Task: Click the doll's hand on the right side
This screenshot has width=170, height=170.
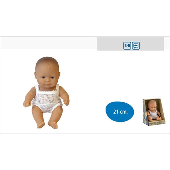Action: (x=66, y=101)
